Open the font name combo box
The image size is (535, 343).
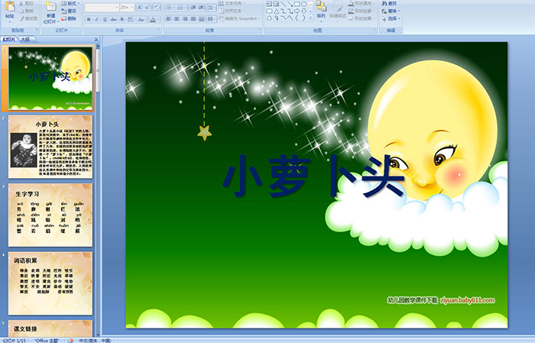click(x=102, y=8)
